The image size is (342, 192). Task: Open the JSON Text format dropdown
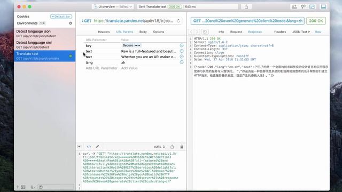pos(301,32)
